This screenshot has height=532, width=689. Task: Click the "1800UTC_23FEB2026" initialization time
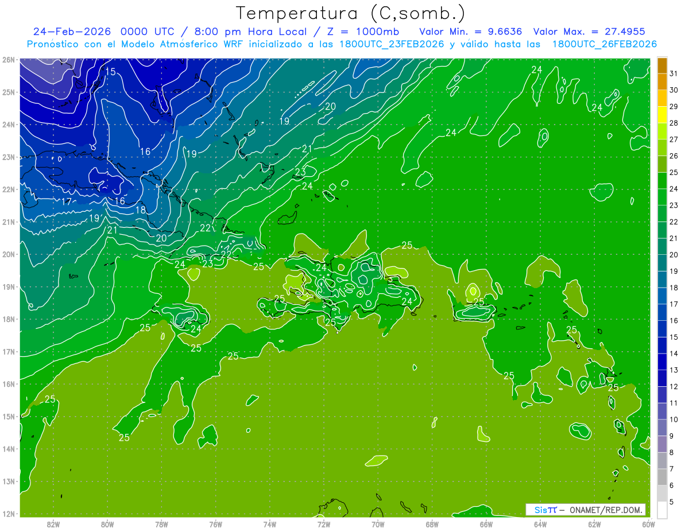pyautogui.click(x=390, y=44)
